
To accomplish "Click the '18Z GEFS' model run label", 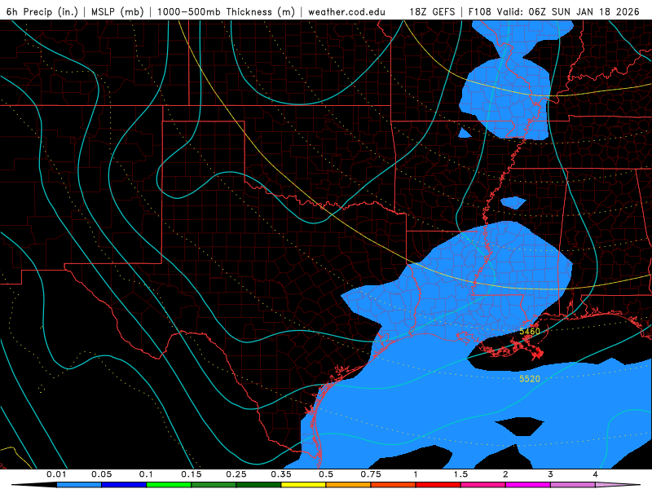I will tap(433, 11).
